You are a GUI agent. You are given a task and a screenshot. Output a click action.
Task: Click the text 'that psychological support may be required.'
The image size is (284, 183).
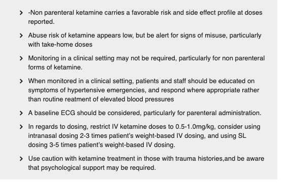92,168
